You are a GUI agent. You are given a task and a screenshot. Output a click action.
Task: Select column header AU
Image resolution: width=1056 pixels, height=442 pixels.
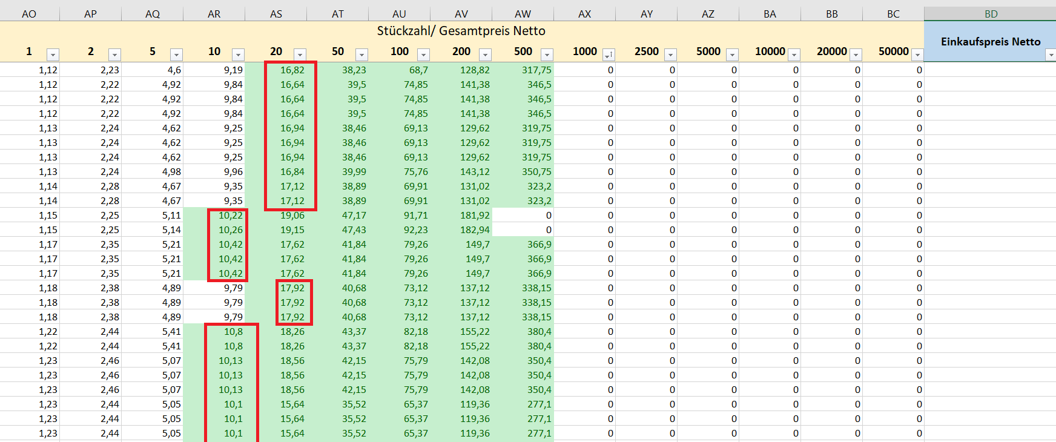[x=399, y=14]
